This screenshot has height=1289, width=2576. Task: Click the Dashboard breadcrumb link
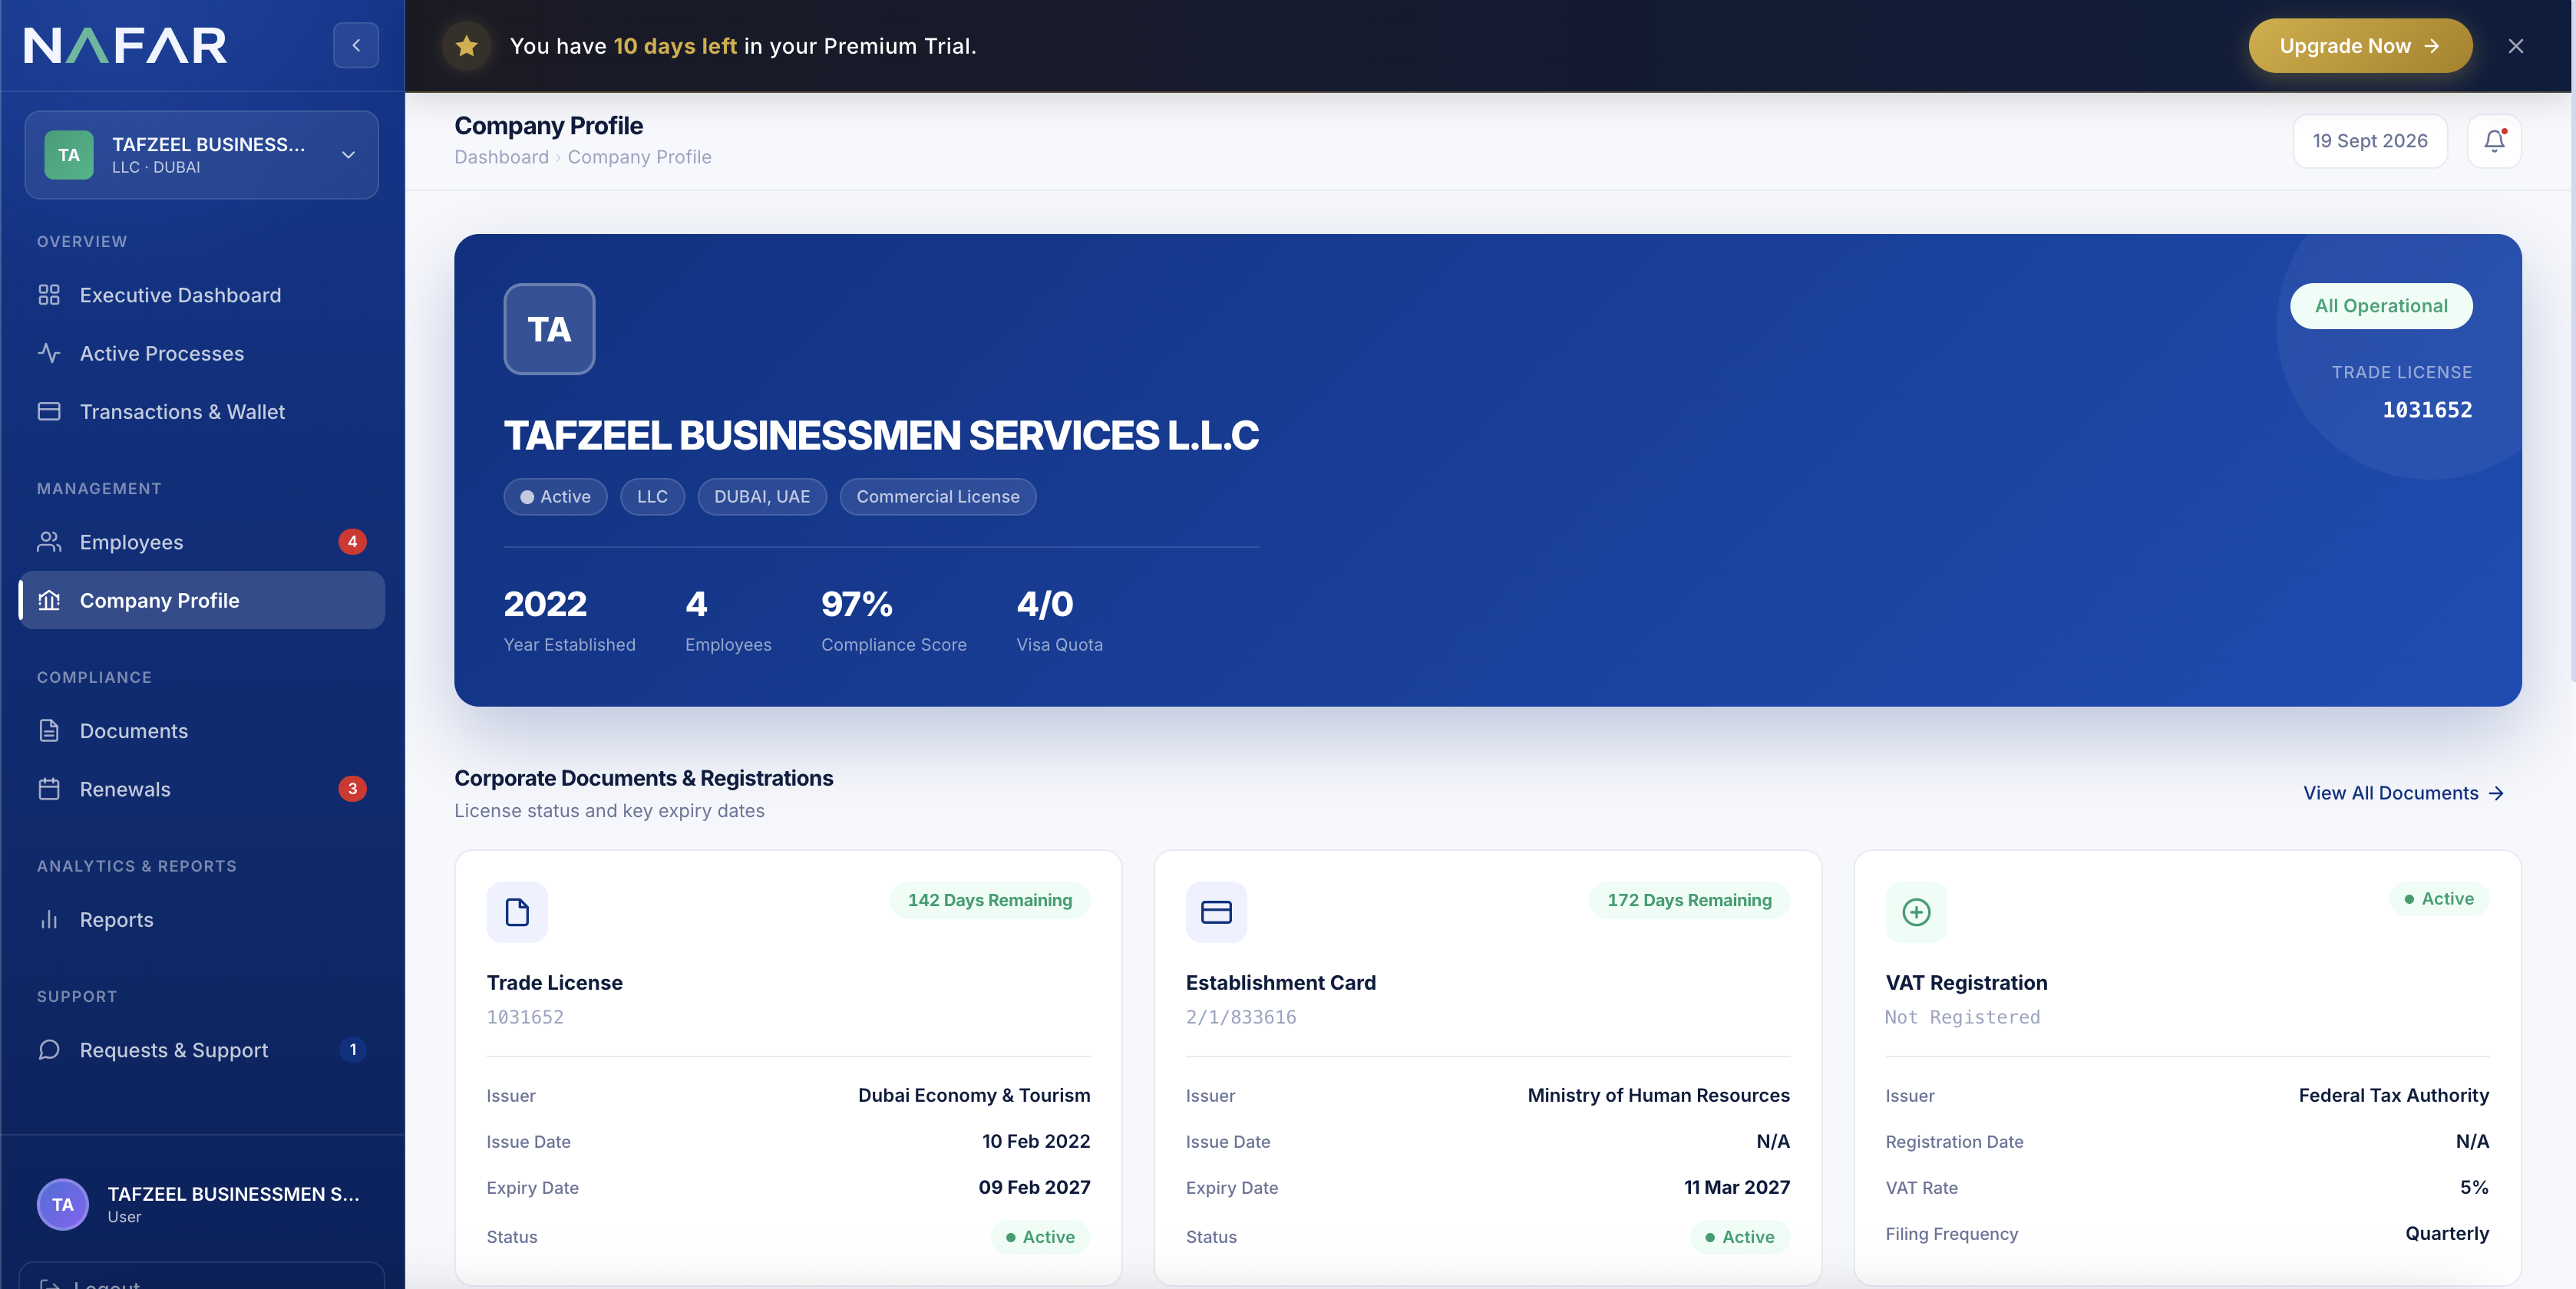pos(501,157)
